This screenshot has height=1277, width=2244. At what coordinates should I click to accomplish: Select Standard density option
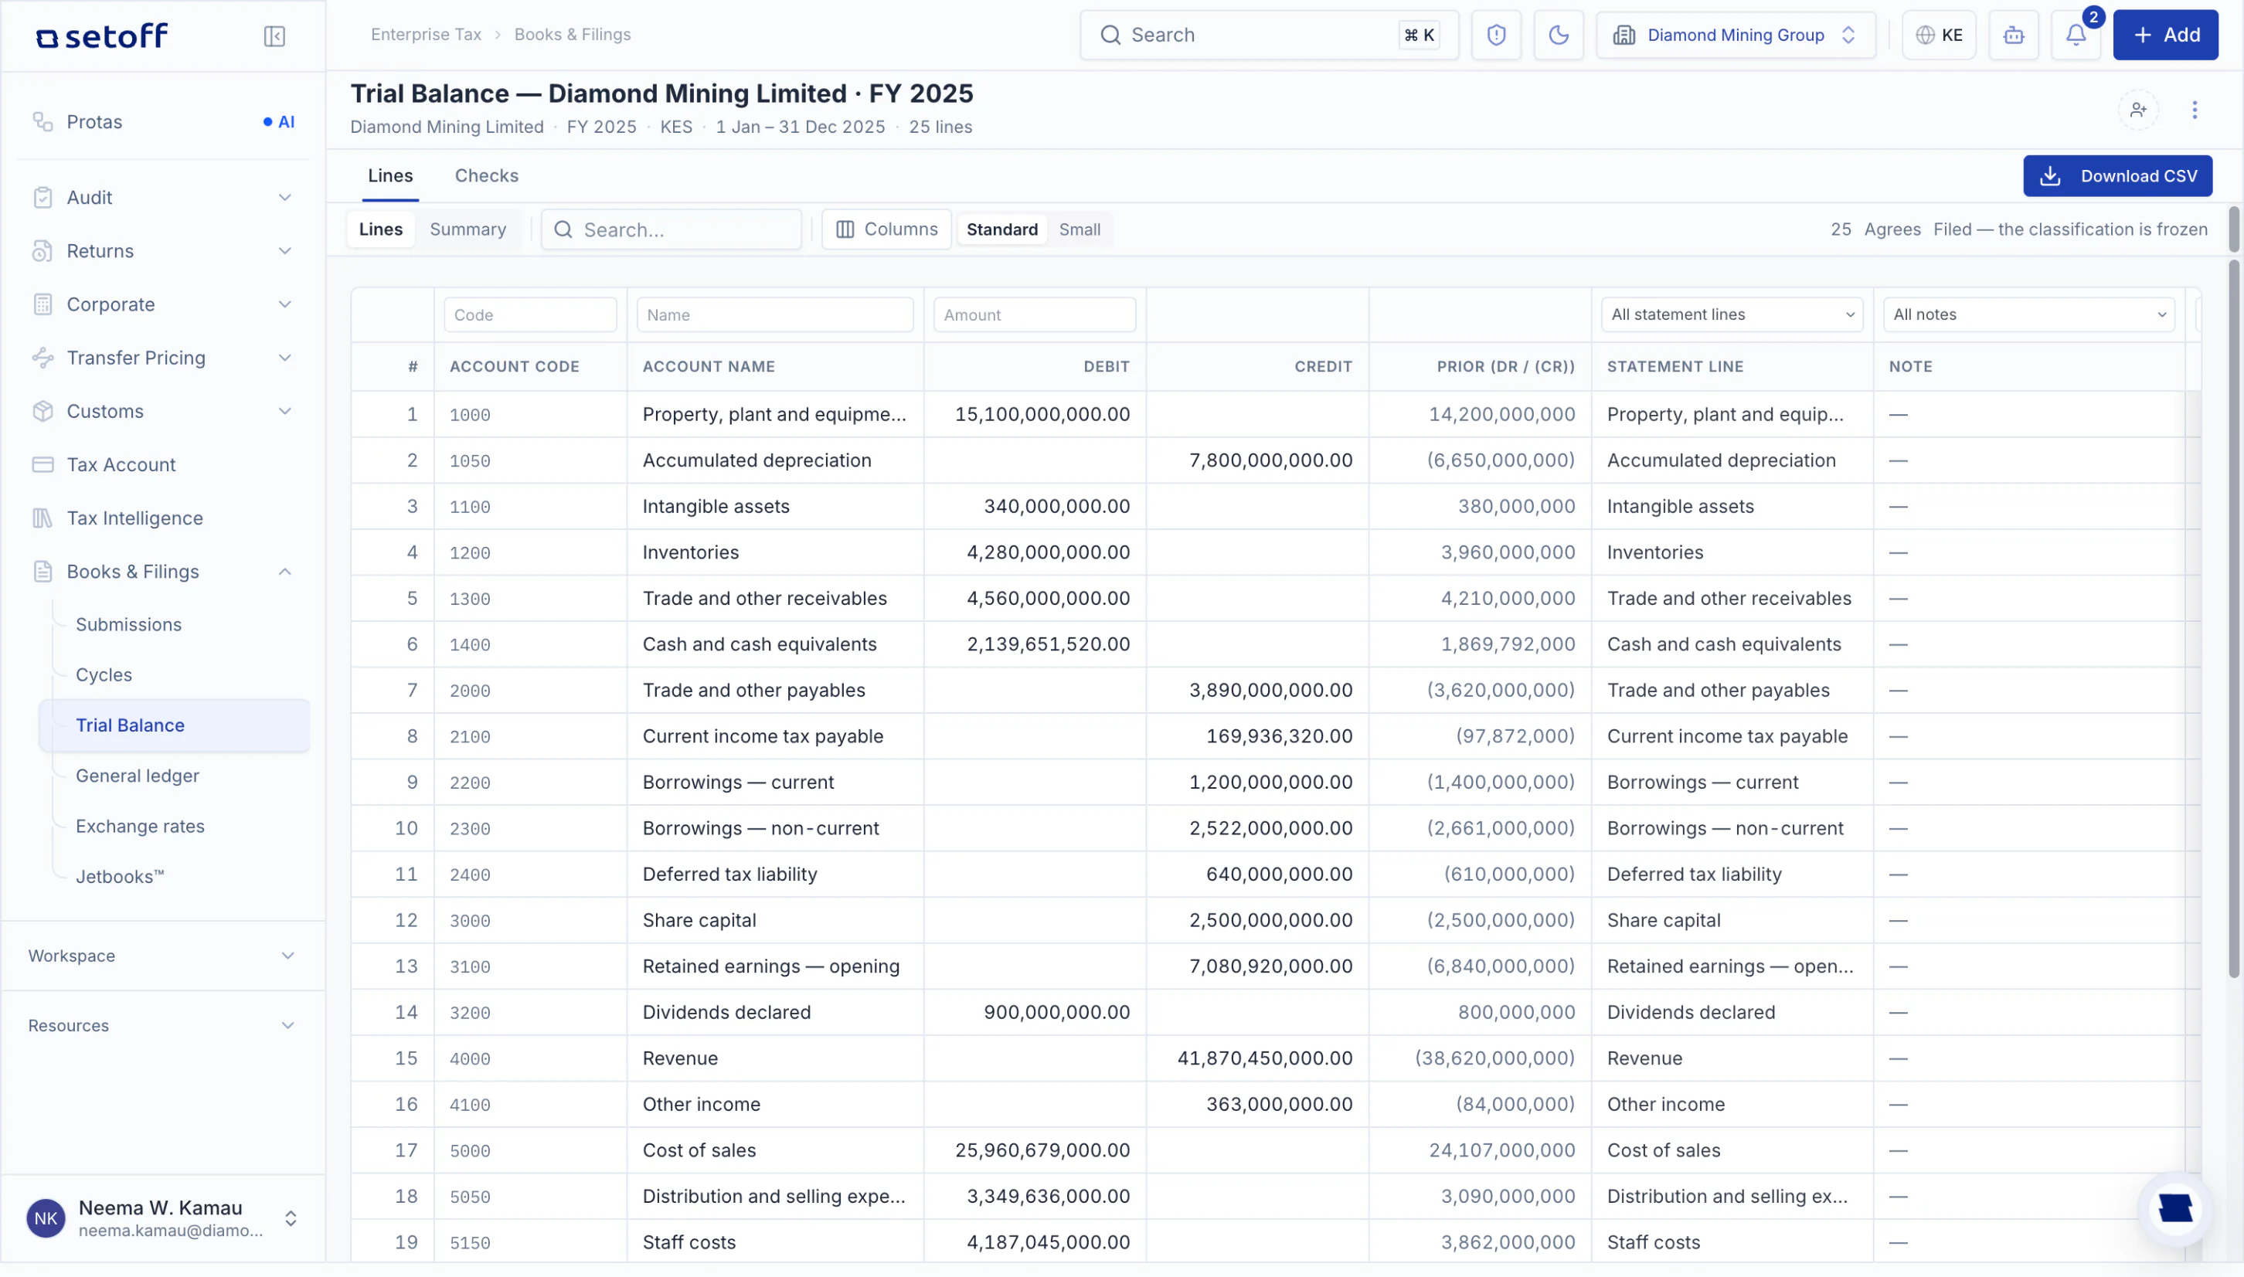tap(1001, 229)
